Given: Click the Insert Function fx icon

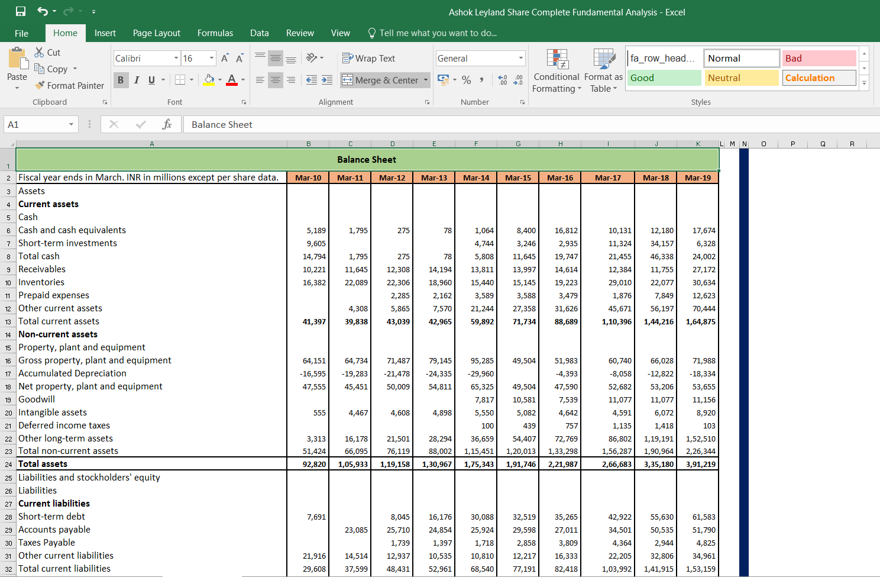Looking at the screenshot, I should click(x=167, y=124).
